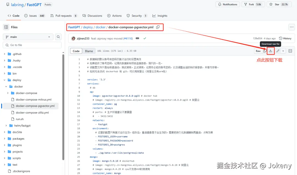Open the Issues tab
The width and height of the screenshot is (297, 175).
coord(34,16)
